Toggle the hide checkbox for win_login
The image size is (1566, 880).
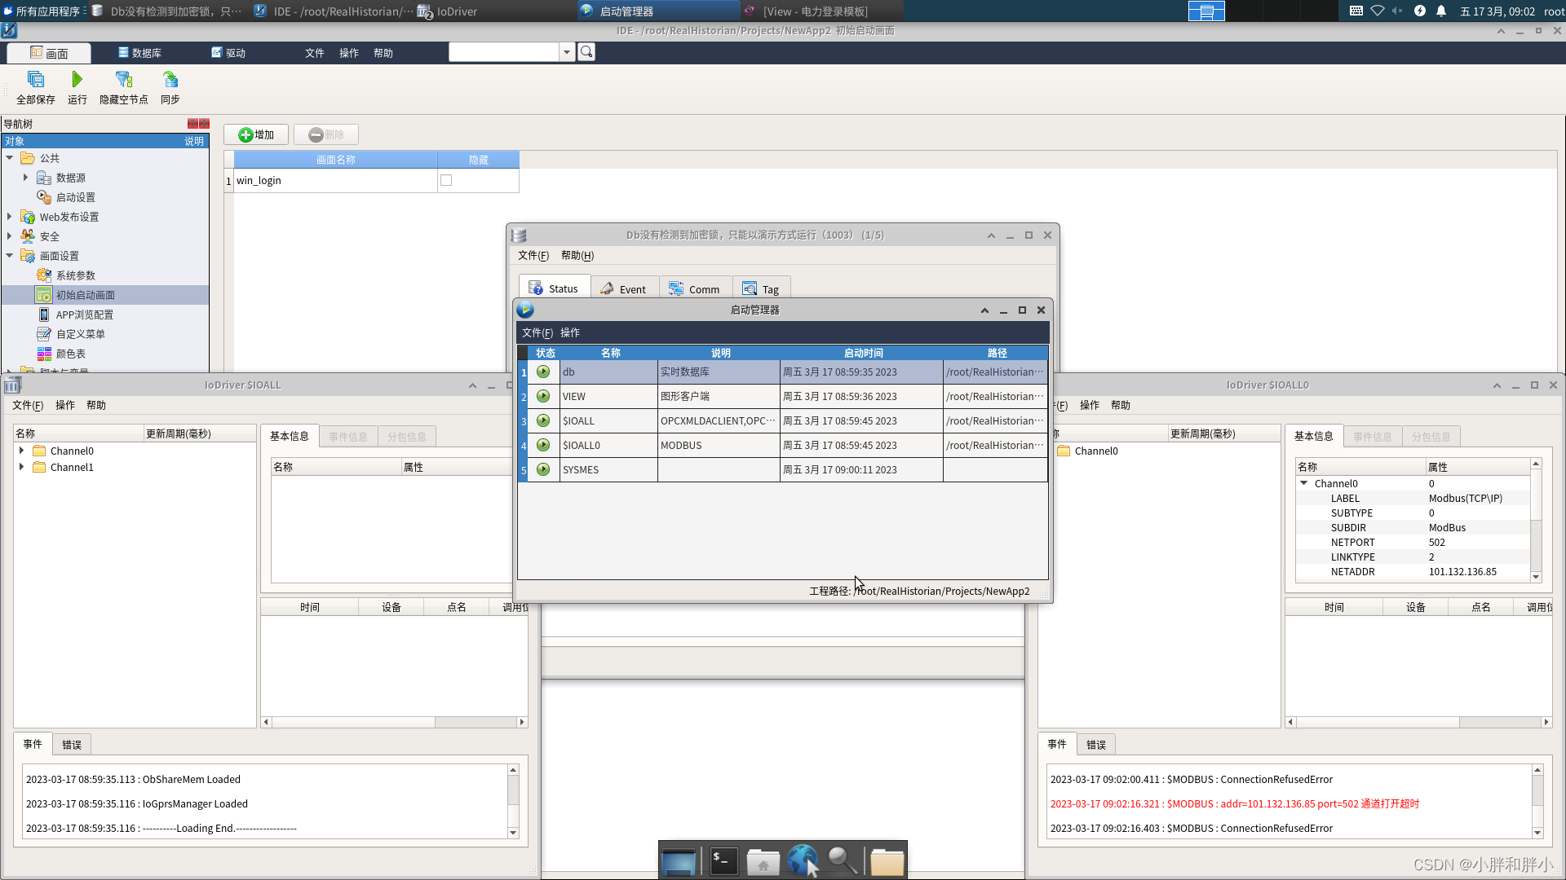(x=446, y=181)
